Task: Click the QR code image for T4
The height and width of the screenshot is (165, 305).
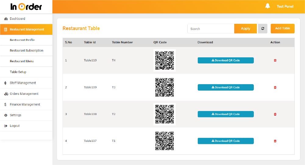Action: (165, 60)
